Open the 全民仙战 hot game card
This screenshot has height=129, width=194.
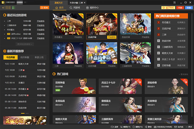[x=74, y=105]
